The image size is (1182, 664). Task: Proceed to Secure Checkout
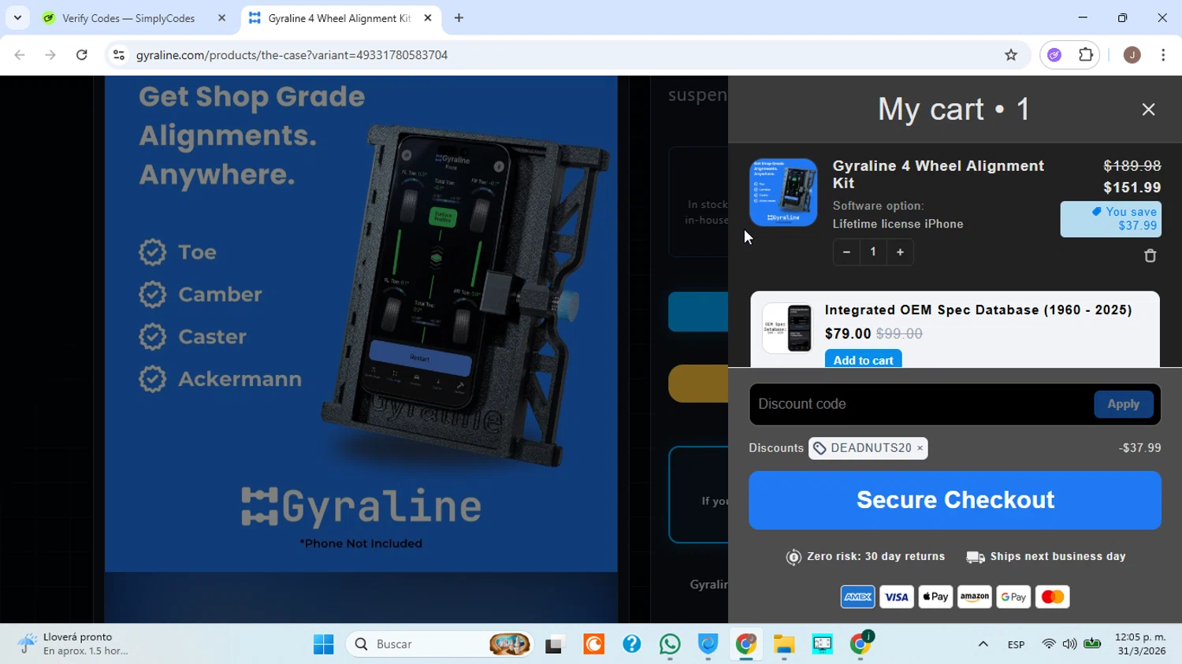pos(955,500)
